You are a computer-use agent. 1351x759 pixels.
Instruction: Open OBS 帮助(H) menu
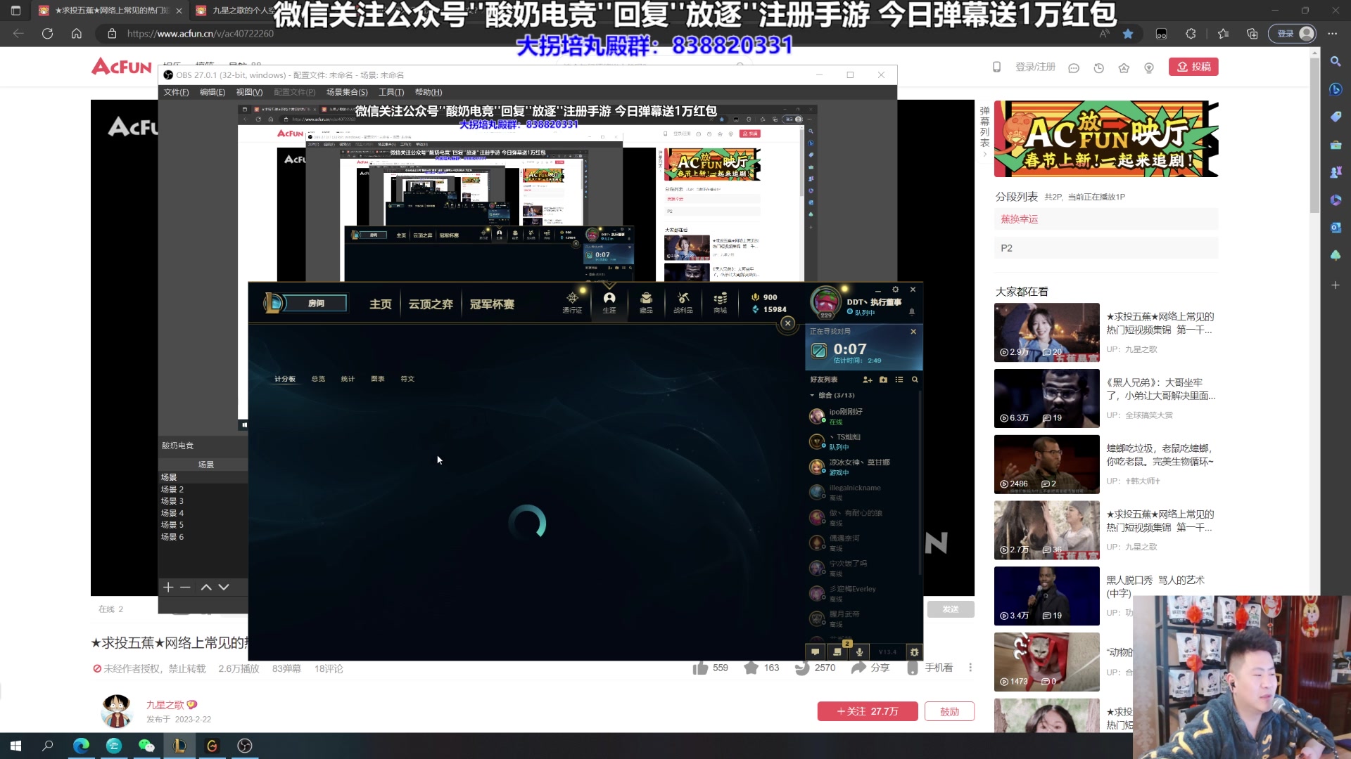[x=429, y=92]
